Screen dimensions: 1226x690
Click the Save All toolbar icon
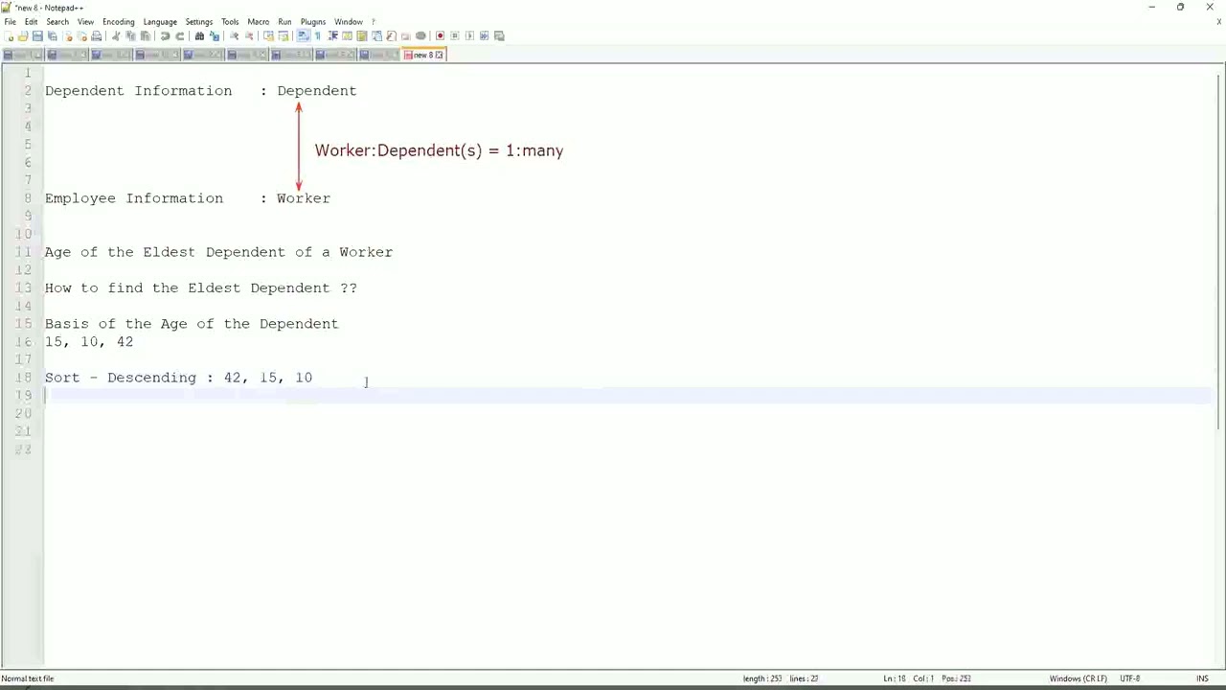(x=52, y=35)
